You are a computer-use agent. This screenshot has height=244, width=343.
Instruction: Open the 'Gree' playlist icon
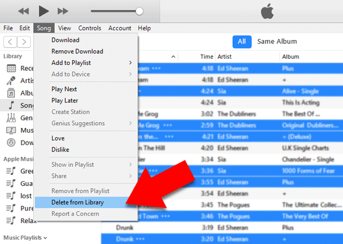pyautogui.click(x=11, y=171)
